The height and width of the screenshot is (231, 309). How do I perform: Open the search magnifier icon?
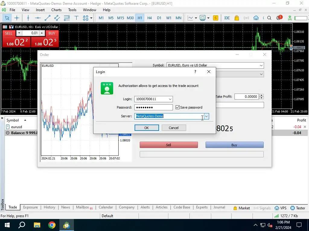click(269, 18)
